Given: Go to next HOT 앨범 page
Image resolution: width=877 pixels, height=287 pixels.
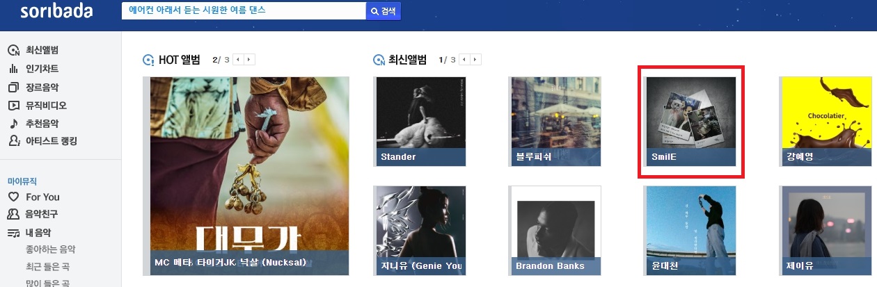Looking at the screenshot, I should coord(250,60).
